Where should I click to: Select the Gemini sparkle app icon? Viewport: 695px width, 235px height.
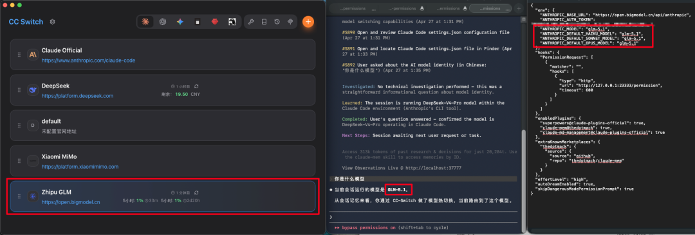tap(180, 21)
